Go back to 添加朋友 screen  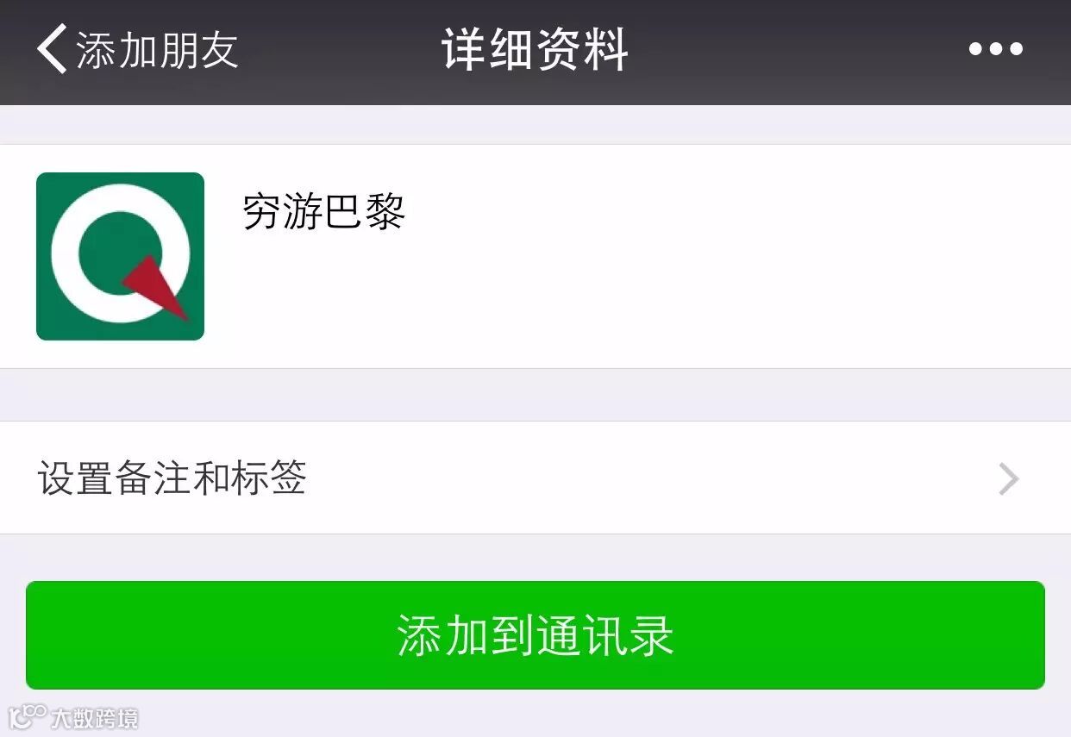[137, 49]
